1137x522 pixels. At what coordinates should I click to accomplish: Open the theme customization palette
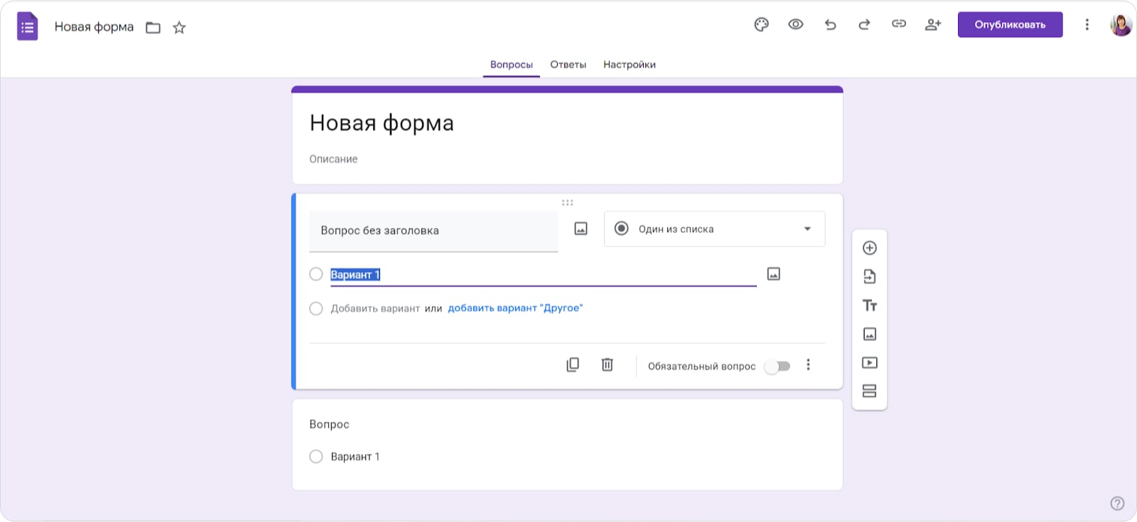(761, 25)
